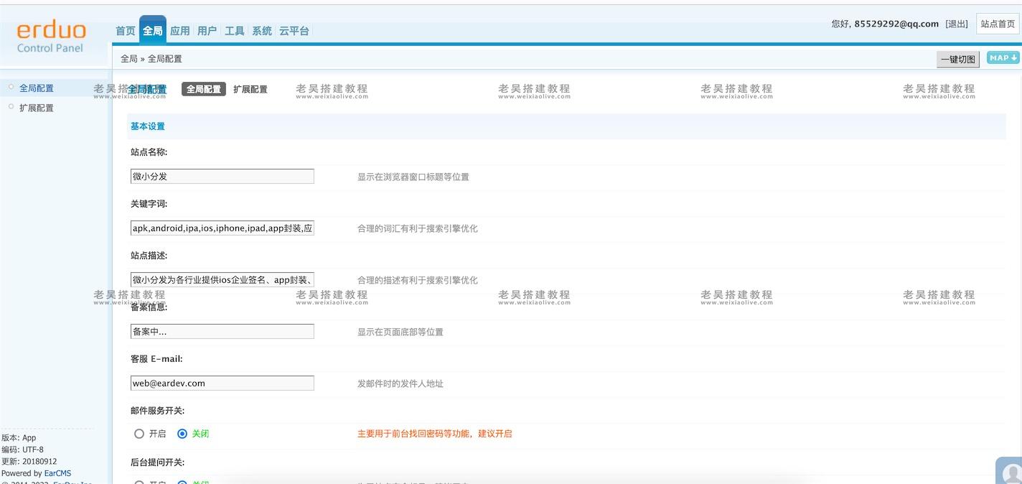Switch to the 全局 menu tab
The width and height of the screenshot is (1022, 484).
[152, 30]
